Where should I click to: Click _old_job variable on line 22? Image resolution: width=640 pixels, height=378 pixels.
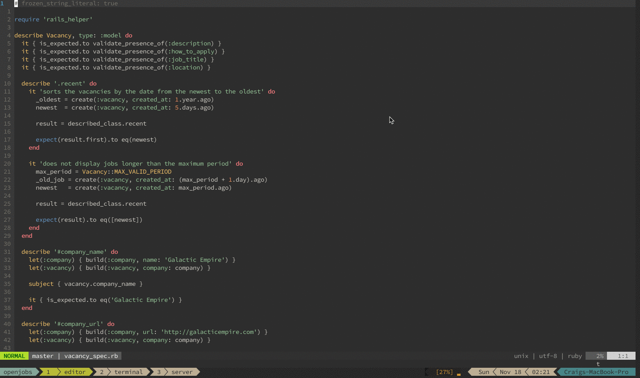[x=50, y=180]
